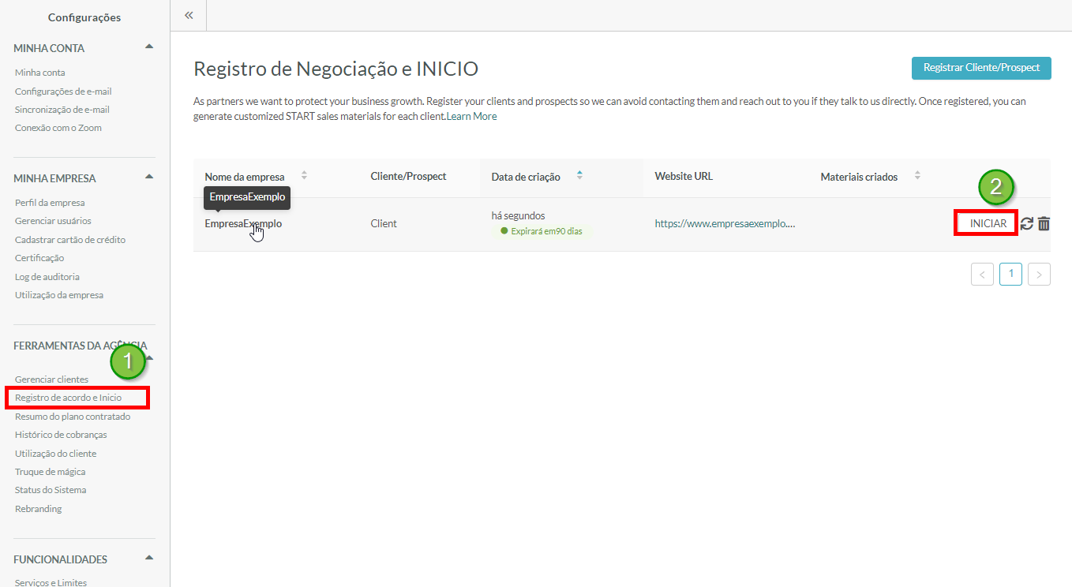This screenshot has height=587, width=1072.
Task: Sort by Nome da empresa column
Action: 304,176
